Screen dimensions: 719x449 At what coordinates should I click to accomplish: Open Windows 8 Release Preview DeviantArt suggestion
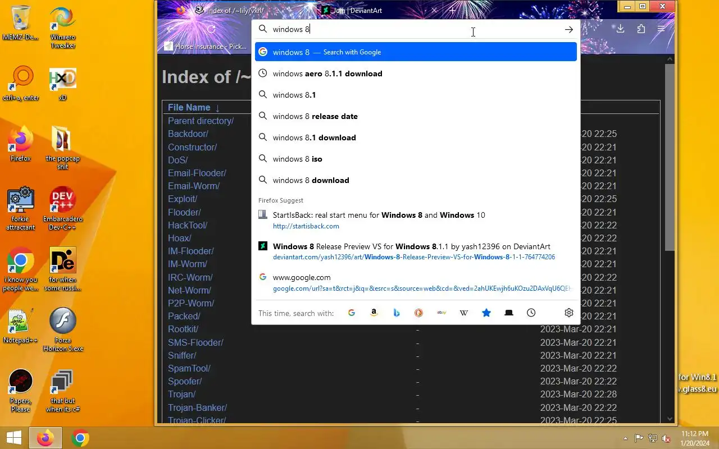click(x=416, y=251)
